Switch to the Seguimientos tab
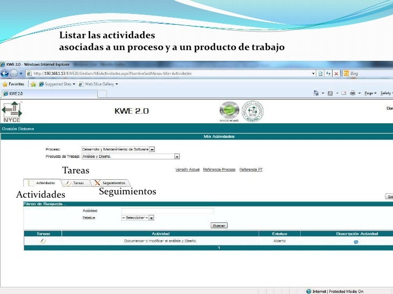The width and height of the screenshot is (393, 294). click(x=110, y=183)
